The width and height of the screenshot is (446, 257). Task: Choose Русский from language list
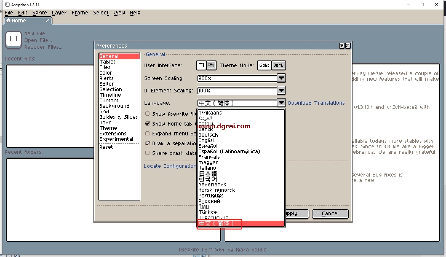click(241, 201)
